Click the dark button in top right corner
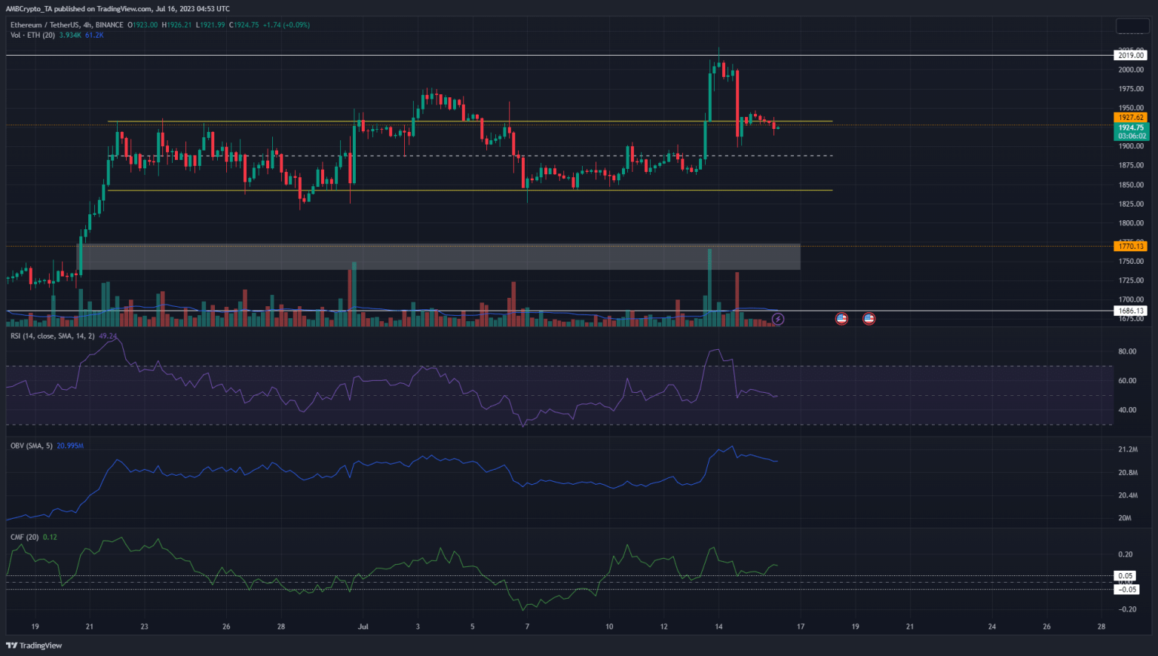This screenshot has width=1158, height=656. click(x=1131, y=26)
